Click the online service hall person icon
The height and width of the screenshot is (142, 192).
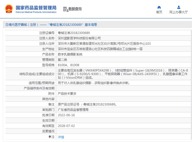click(x=179, y=7)
